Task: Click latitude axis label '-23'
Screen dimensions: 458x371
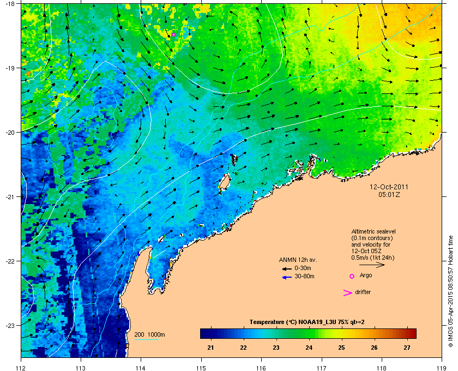Action: (x=10, y=325)
